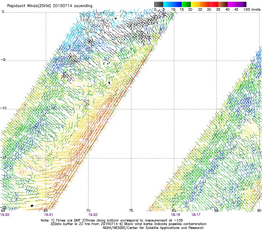
Task: Click the '60' longitude axis label
Action: (x=3, y=211)
